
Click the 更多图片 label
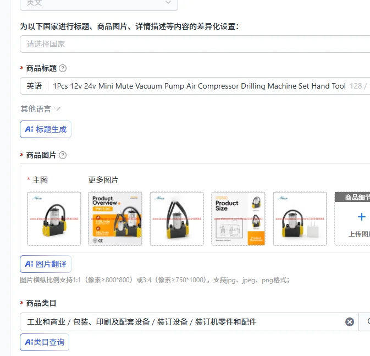103,180
